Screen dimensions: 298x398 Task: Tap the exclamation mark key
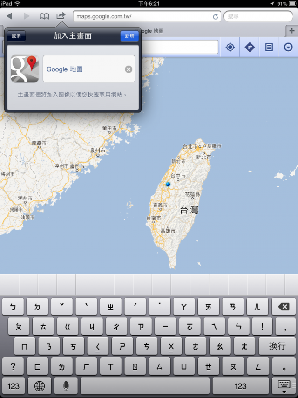tap(263, 326)
